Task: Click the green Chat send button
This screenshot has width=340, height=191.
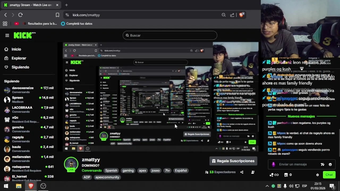Action: [329, 175]
